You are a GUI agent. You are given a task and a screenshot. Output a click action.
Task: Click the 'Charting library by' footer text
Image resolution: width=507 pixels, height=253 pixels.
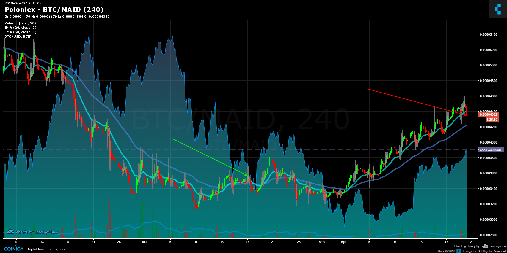(467, 246)
